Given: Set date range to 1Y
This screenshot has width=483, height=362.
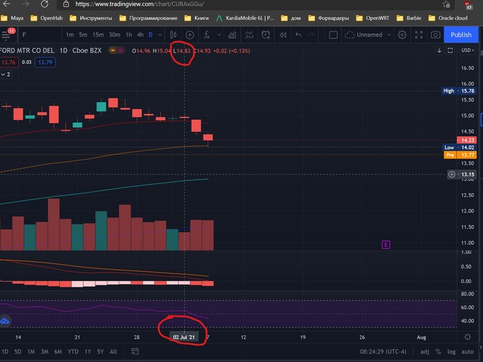Looking at the screenshot, I should (x=88, y=352).
